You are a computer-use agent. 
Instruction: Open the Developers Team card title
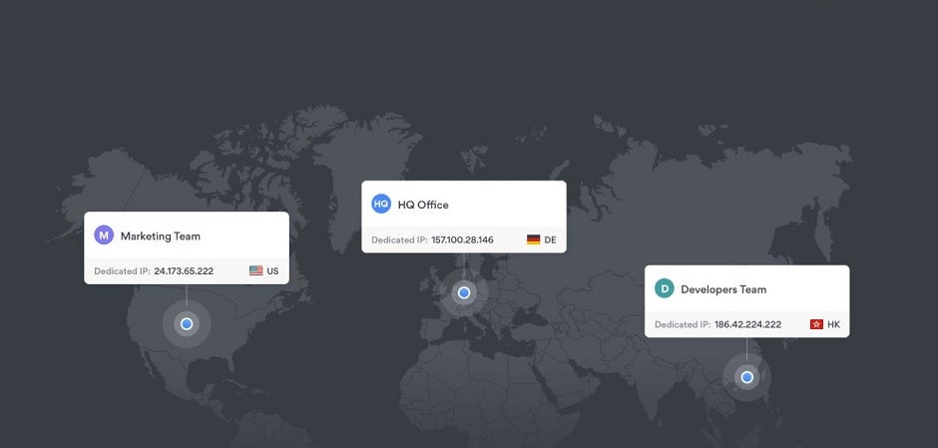[x=723, y=289]
